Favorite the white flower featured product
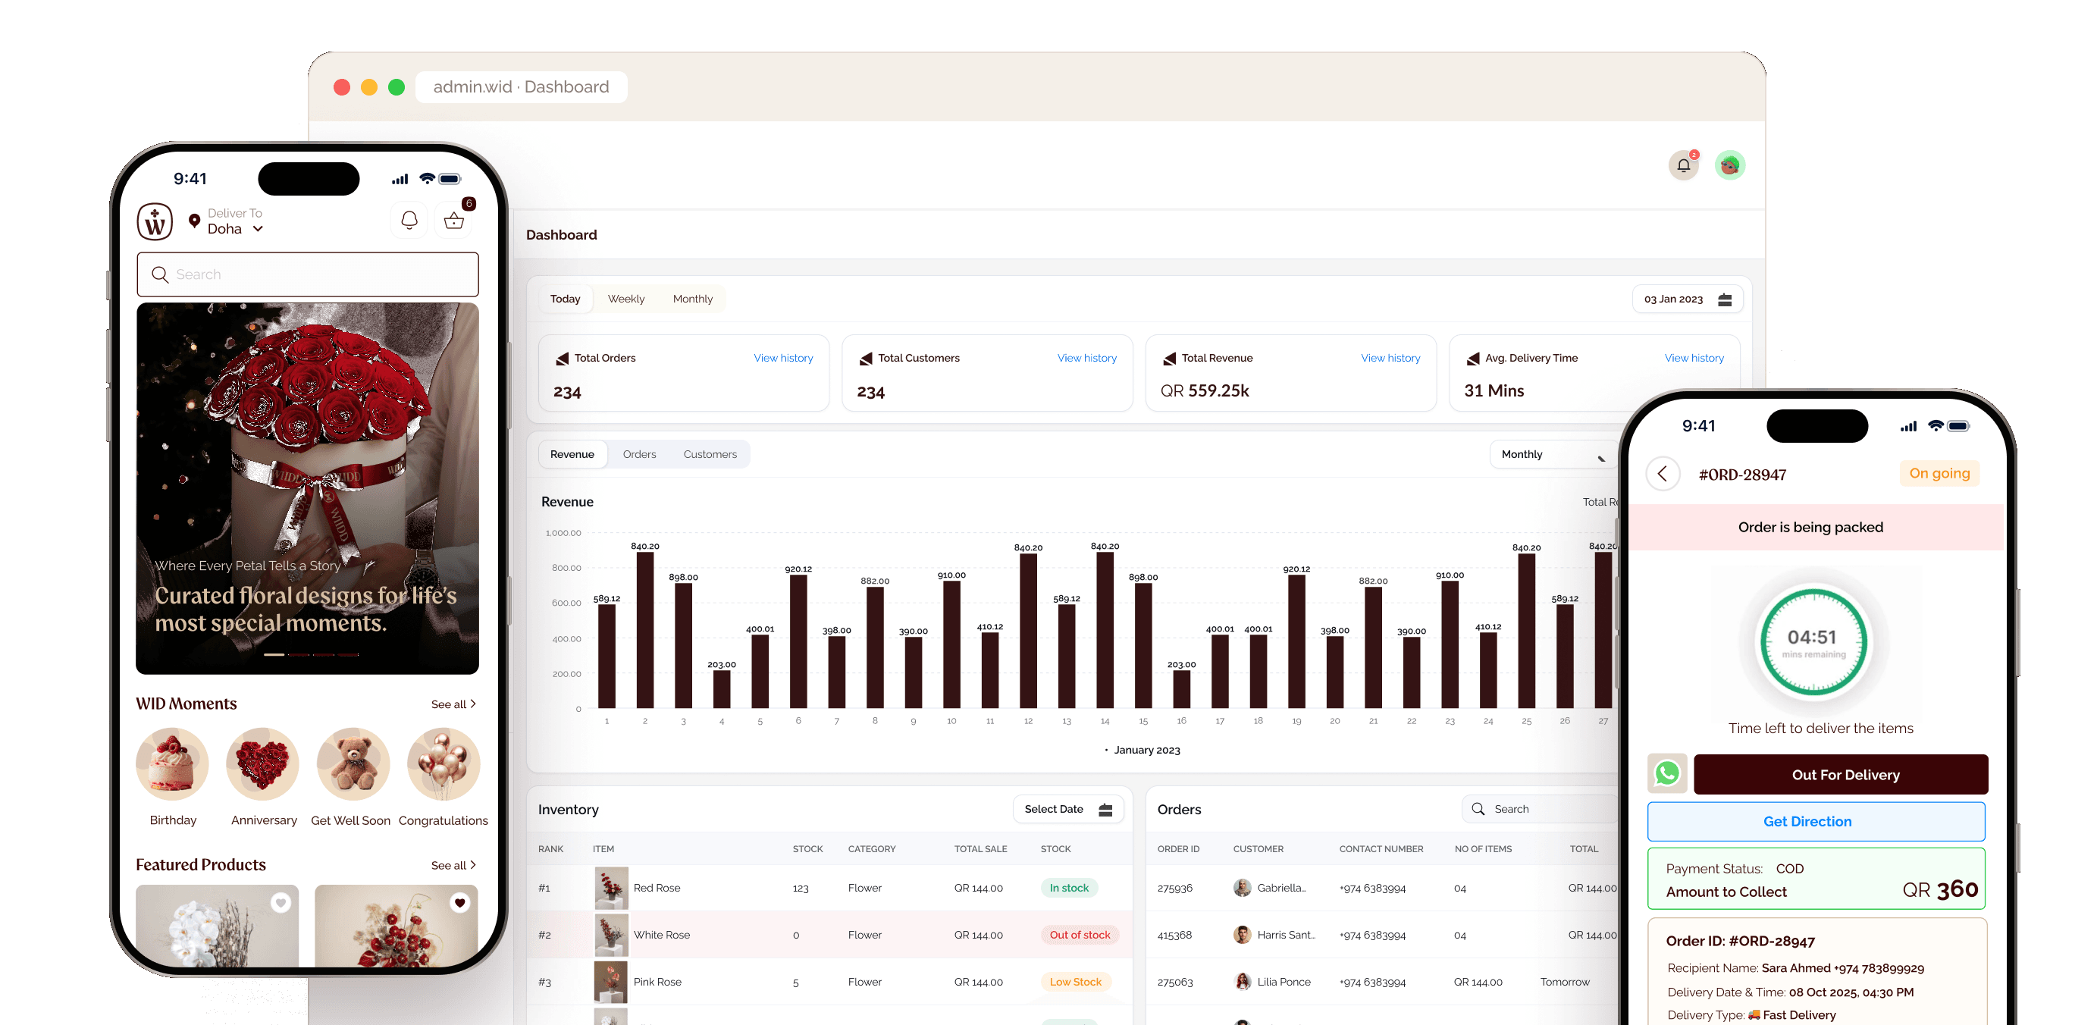 click(281, 902)
